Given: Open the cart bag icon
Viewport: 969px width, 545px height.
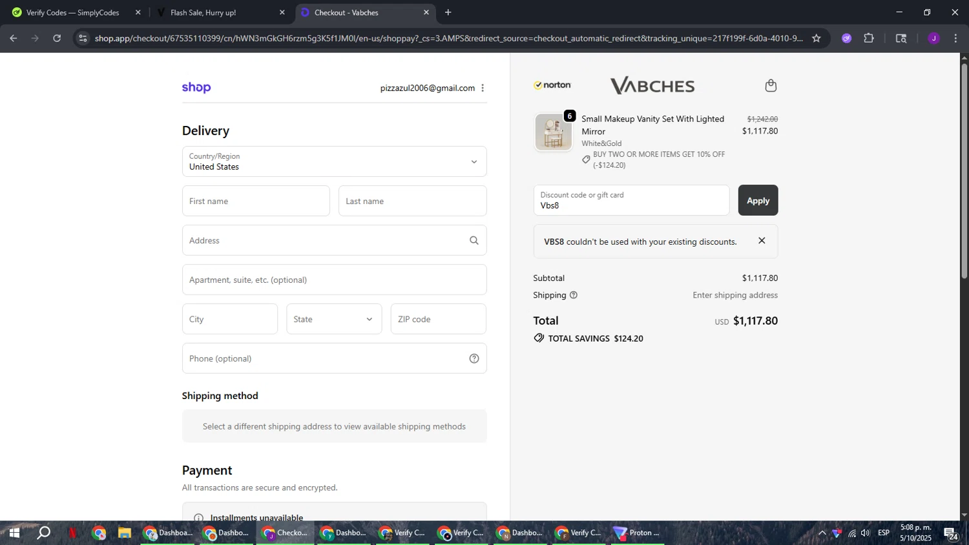Looking at the screenshot, I should (x=771, y=85).
